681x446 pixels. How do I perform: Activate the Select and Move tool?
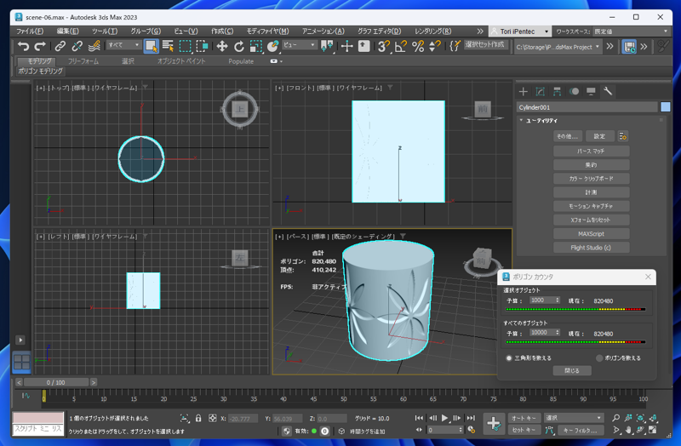[222, 46]
